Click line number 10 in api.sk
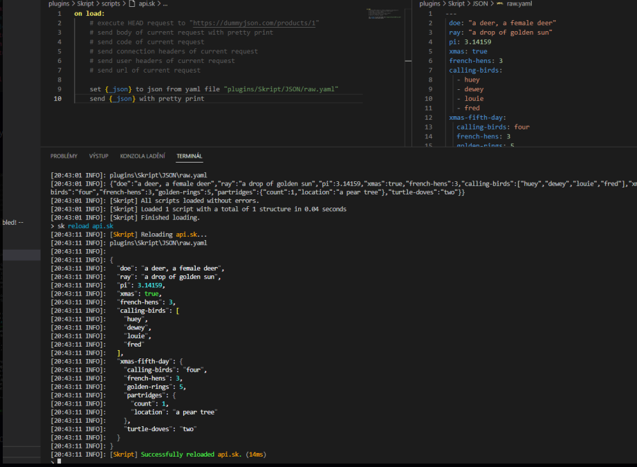This screenshot has width=637, height=467. click(x=57, y=99)
